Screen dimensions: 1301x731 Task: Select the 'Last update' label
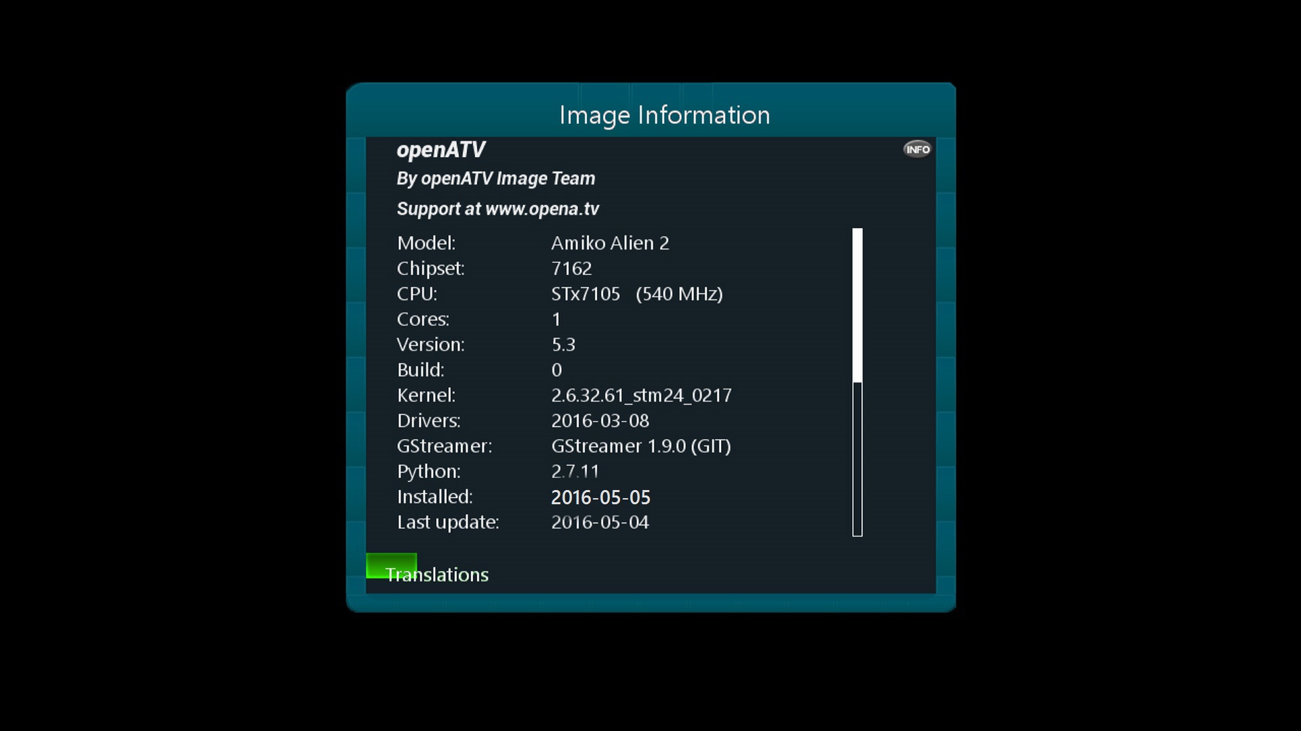[x=448, y=523]
